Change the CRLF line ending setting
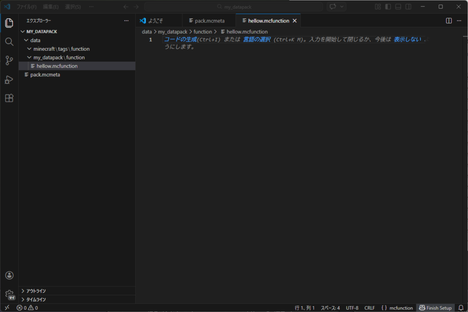The image size is (468, 312). coord(369,307)
